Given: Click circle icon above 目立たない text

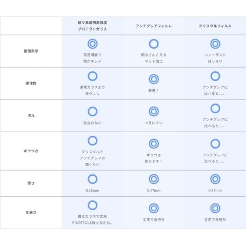Looking at the screenshot, I should click(92, 111).
